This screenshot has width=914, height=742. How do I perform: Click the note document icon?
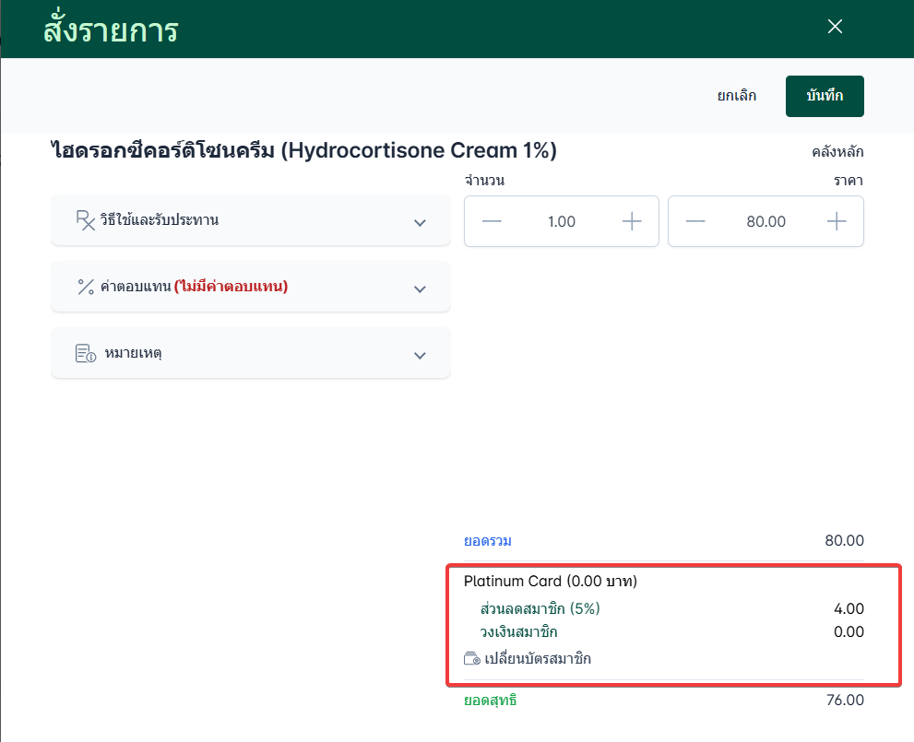[x=85, y=354]
